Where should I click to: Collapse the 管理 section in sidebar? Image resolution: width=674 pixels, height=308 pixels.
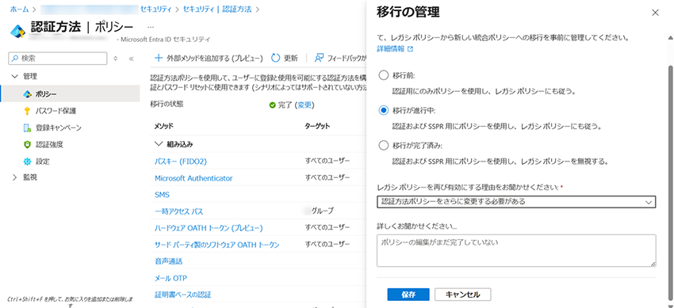[x=14, y=76]
